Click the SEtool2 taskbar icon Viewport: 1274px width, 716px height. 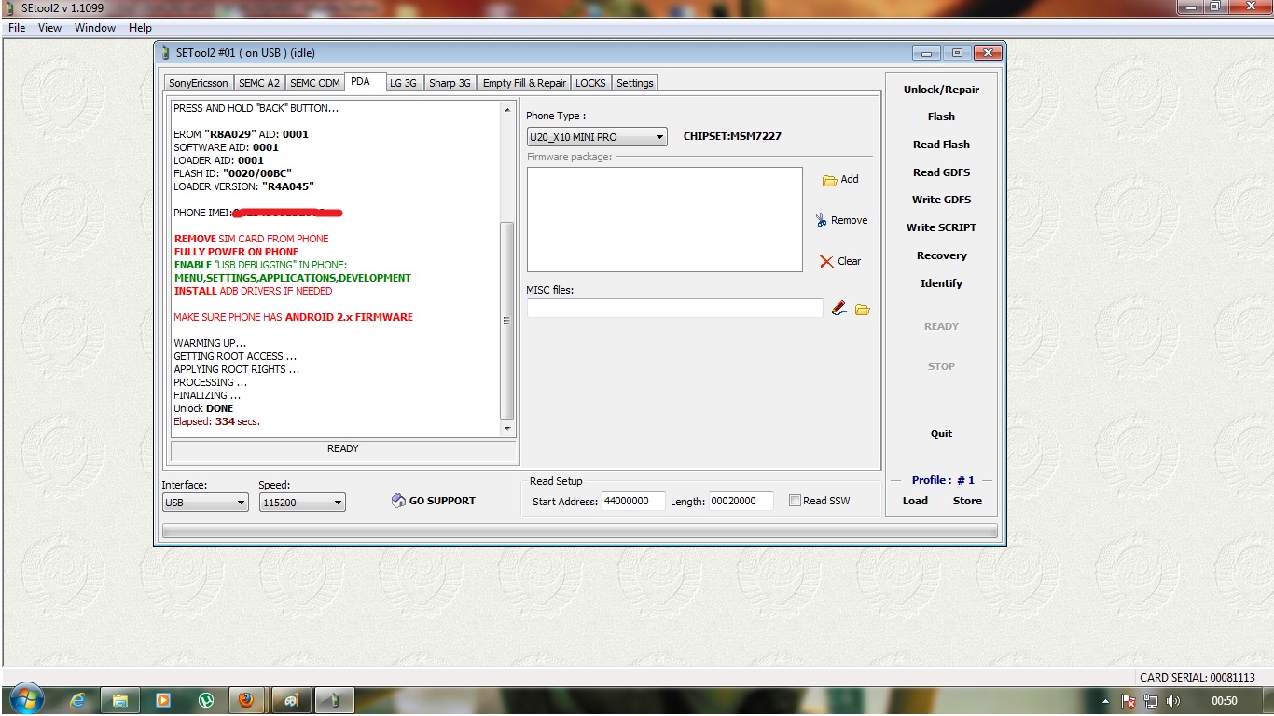pos(336,700)
